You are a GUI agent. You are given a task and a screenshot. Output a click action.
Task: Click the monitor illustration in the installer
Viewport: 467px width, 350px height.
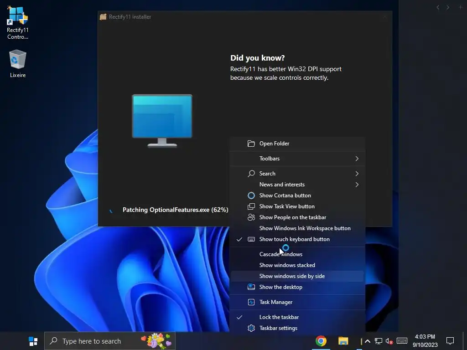(x=162, y=121)
